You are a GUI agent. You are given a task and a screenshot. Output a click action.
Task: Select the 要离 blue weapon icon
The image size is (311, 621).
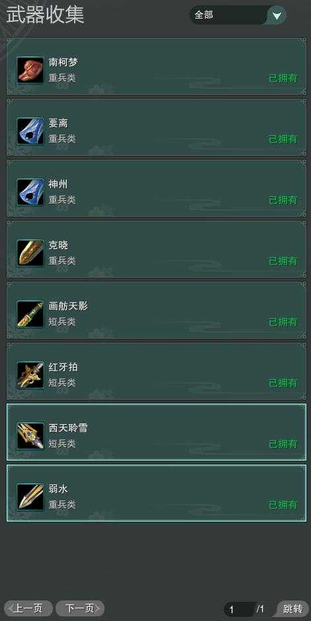30,131
